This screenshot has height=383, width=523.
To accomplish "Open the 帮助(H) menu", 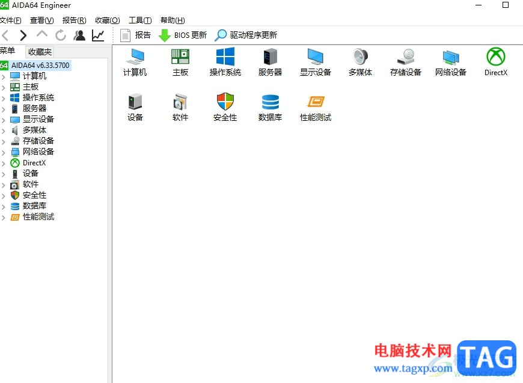I will point(173,20).
